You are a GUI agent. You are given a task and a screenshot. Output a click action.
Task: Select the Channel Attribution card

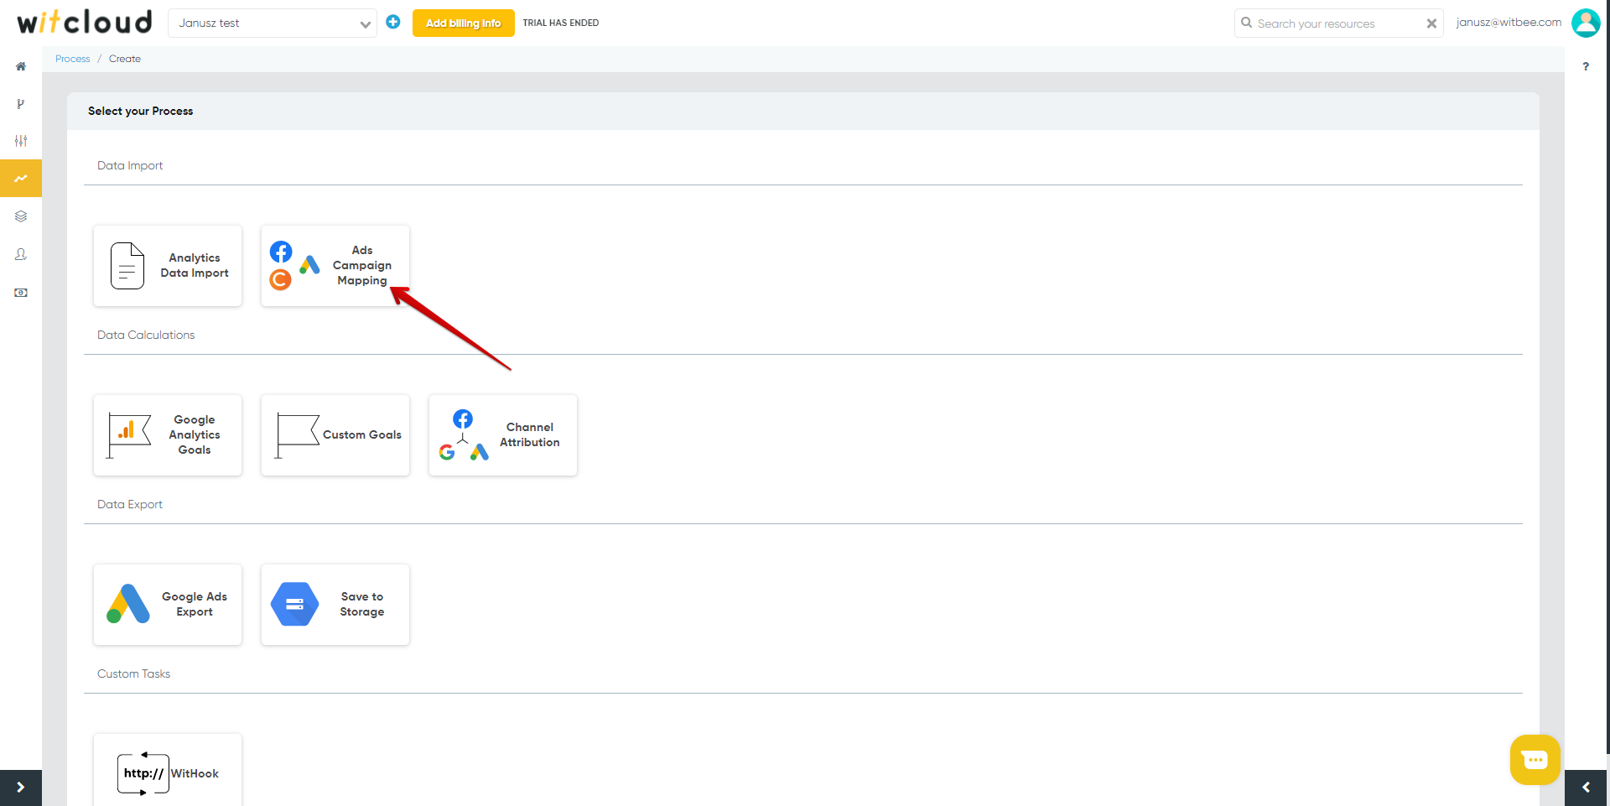coord(503,435)
